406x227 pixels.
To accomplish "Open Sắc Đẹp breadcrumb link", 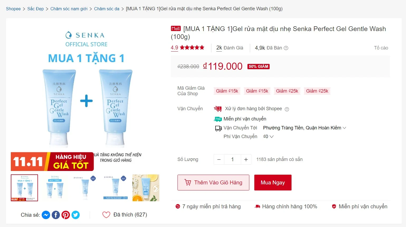I will [36, 9].
